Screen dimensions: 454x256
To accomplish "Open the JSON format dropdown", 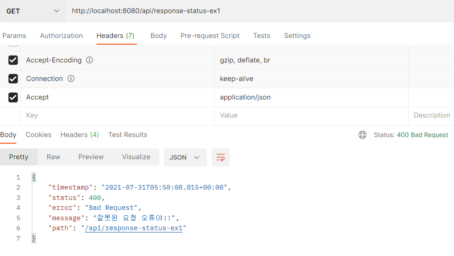I will click(x=185, y=157).
